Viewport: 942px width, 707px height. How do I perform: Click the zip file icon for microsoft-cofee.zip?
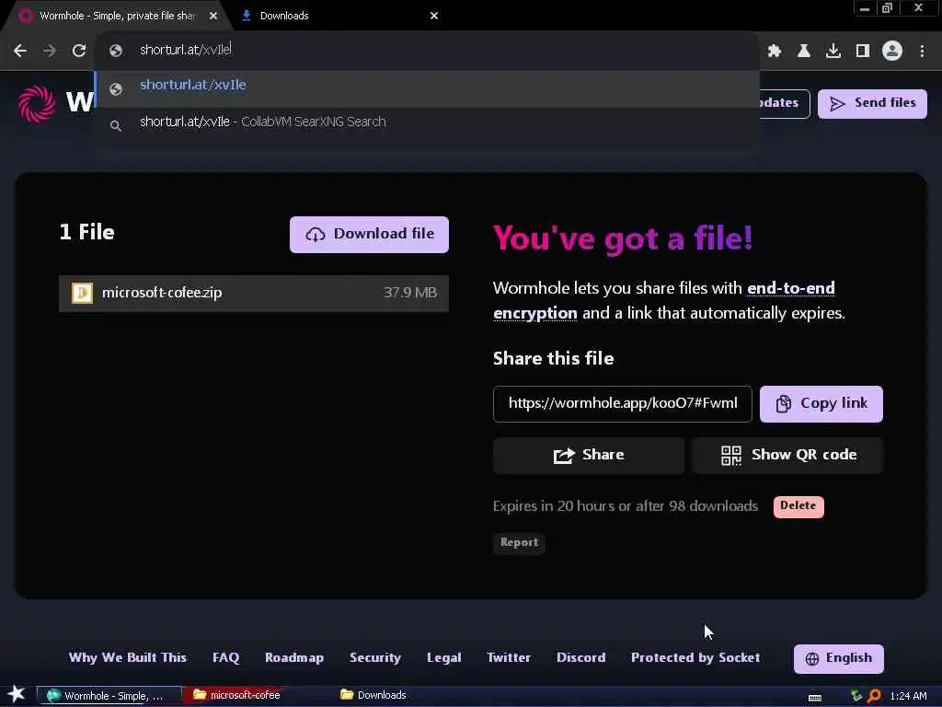(x=82, y=293)
